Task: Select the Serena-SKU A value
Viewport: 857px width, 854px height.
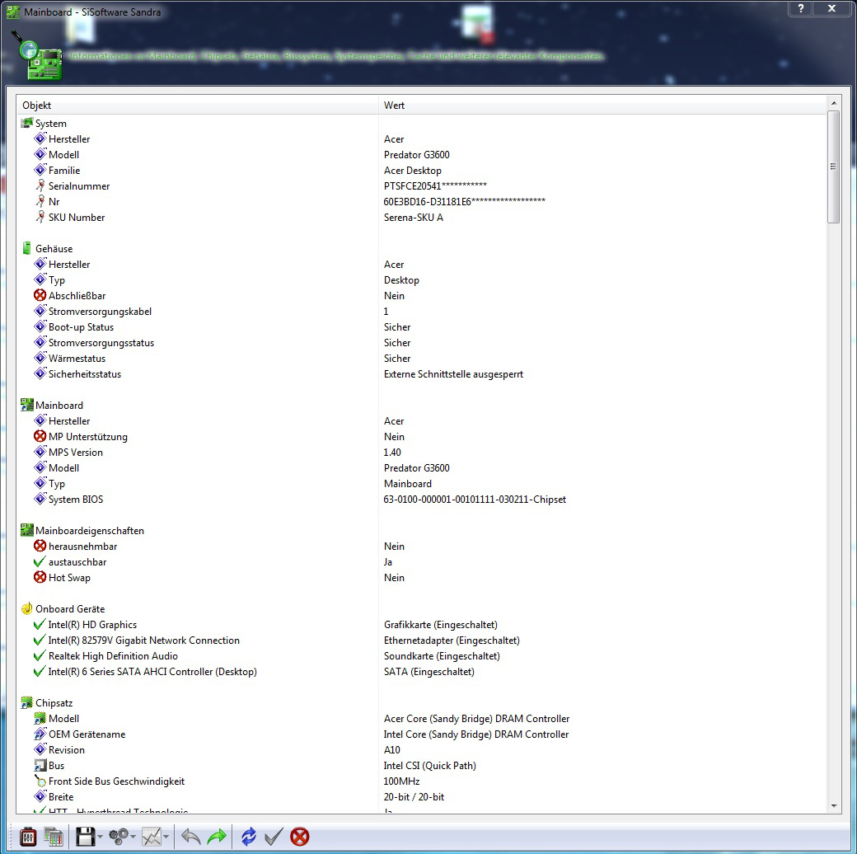Action: (414, 218)
